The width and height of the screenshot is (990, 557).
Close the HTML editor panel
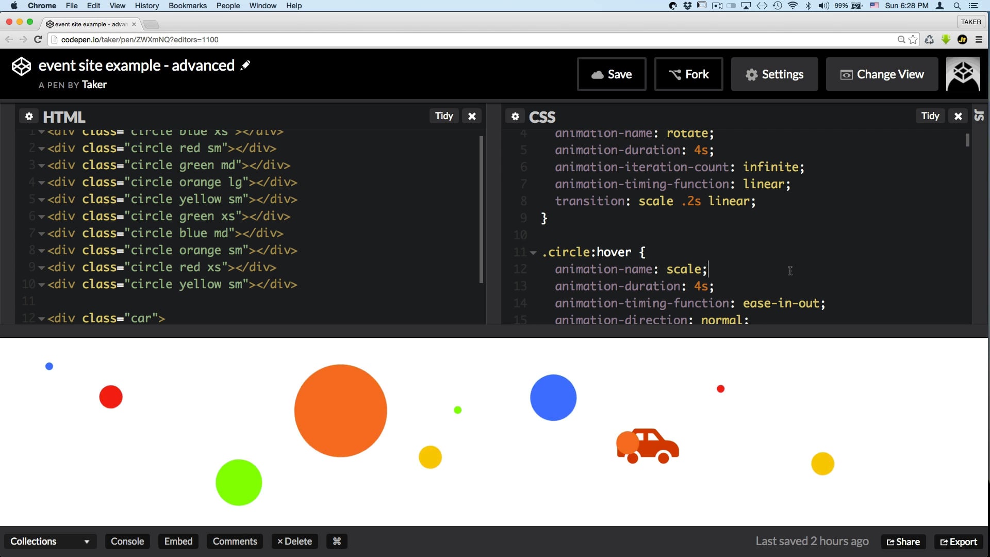tap(471, 117)
